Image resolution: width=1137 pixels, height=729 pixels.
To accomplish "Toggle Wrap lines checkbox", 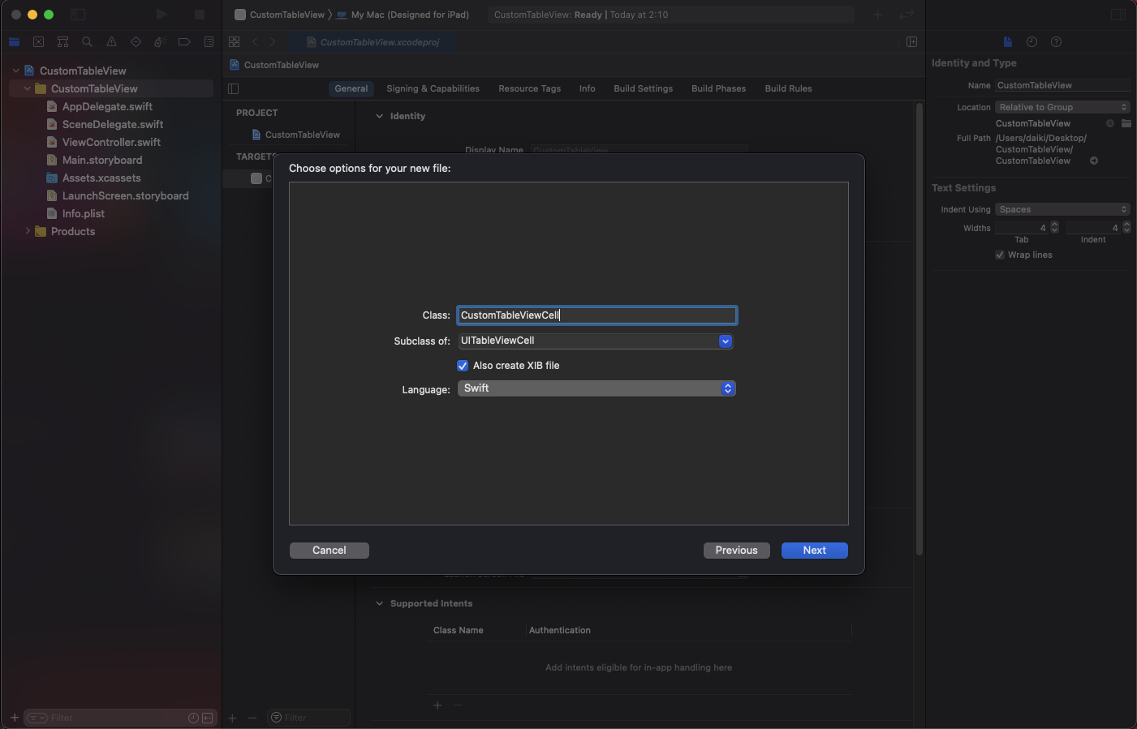I will tap(1000, 255).
